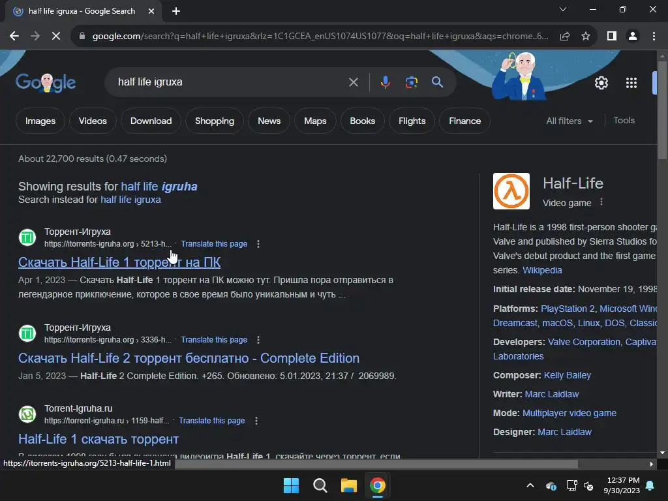Open options for Torrent-Igruha.ru result
The width and height of the screenshot is (668, 501).
(x=256, y=421)
